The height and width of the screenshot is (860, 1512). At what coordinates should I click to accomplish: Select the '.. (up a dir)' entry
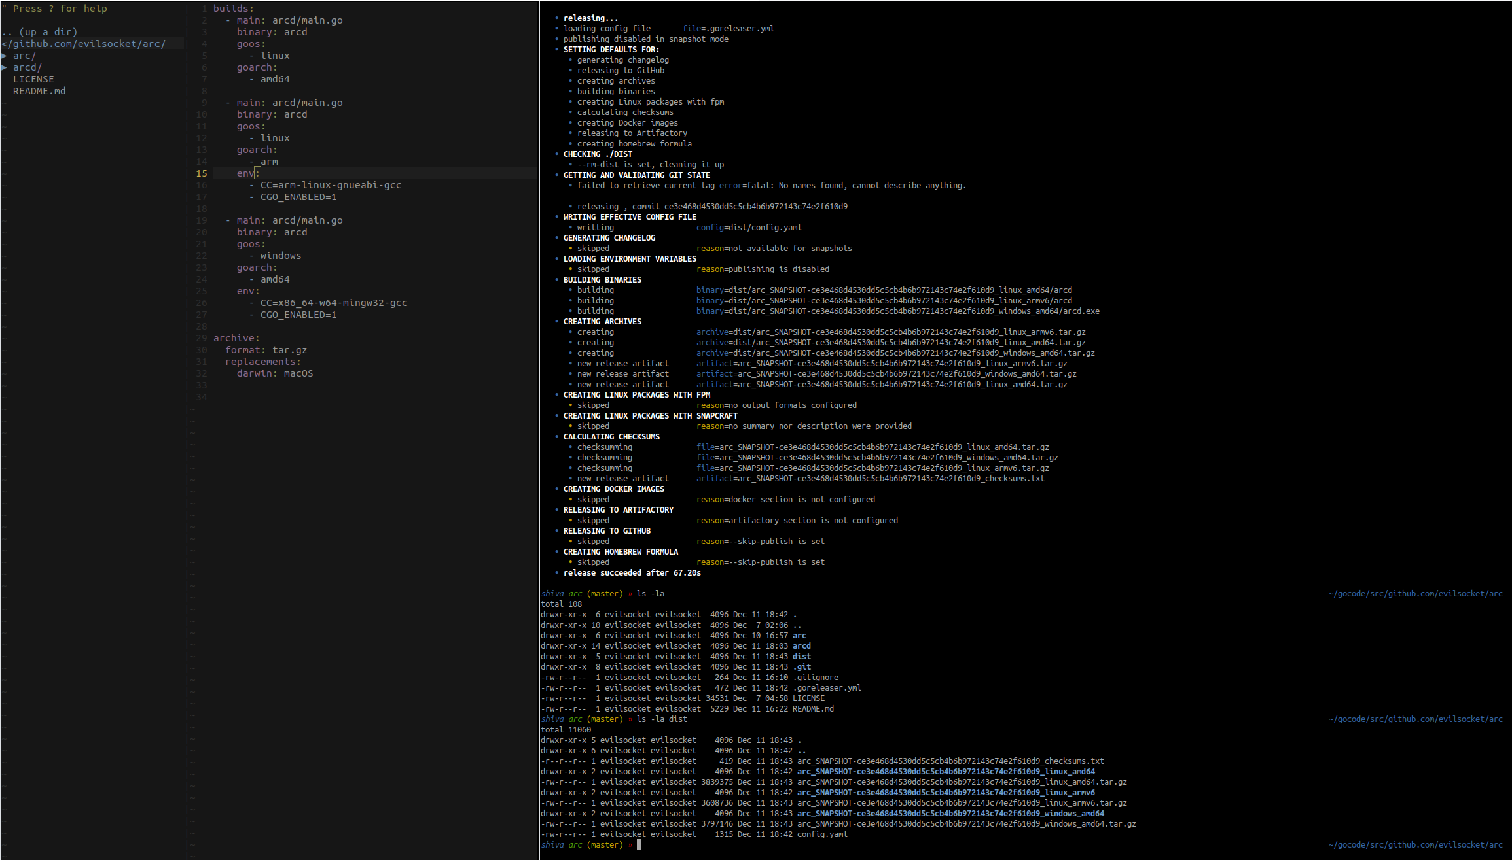pyautogui.click(x=39, y=32)
